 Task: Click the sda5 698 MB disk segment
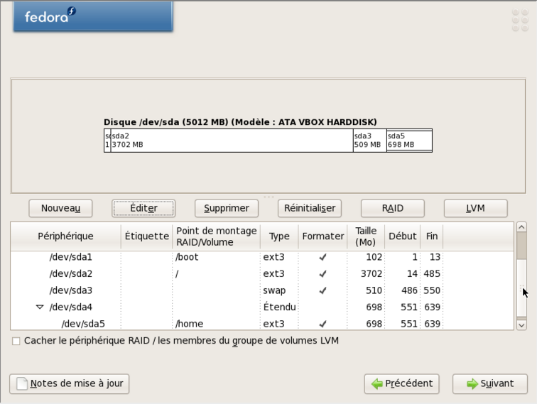[x=409, y=141]
